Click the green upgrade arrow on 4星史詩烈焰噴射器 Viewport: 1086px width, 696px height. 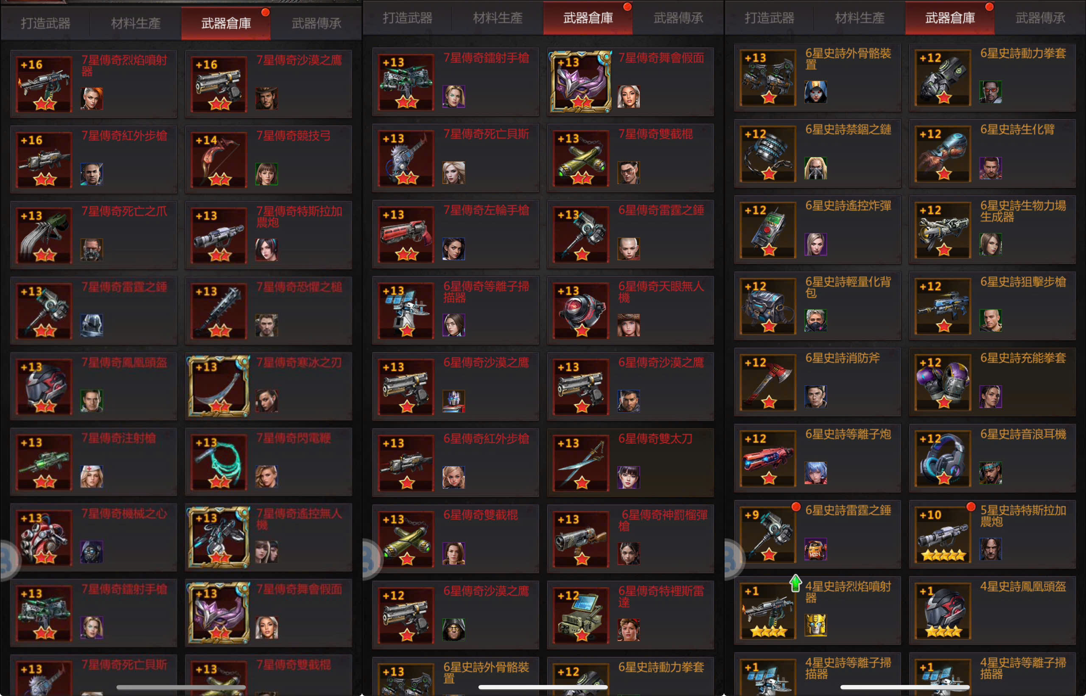coord(795,584)
